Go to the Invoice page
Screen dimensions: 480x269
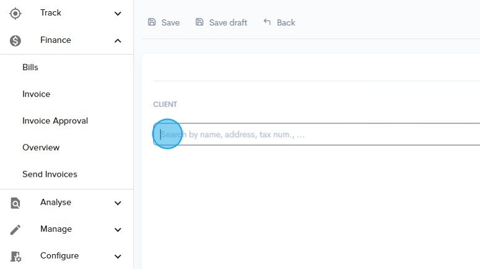coord(36,94)
